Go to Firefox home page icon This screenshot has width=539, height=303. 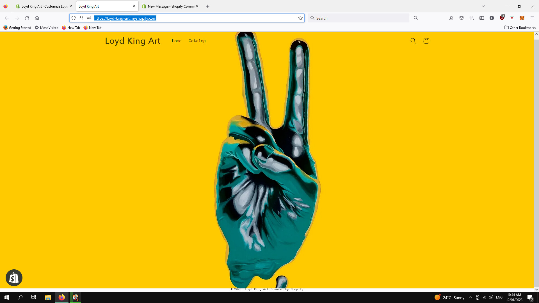(37, 18)
